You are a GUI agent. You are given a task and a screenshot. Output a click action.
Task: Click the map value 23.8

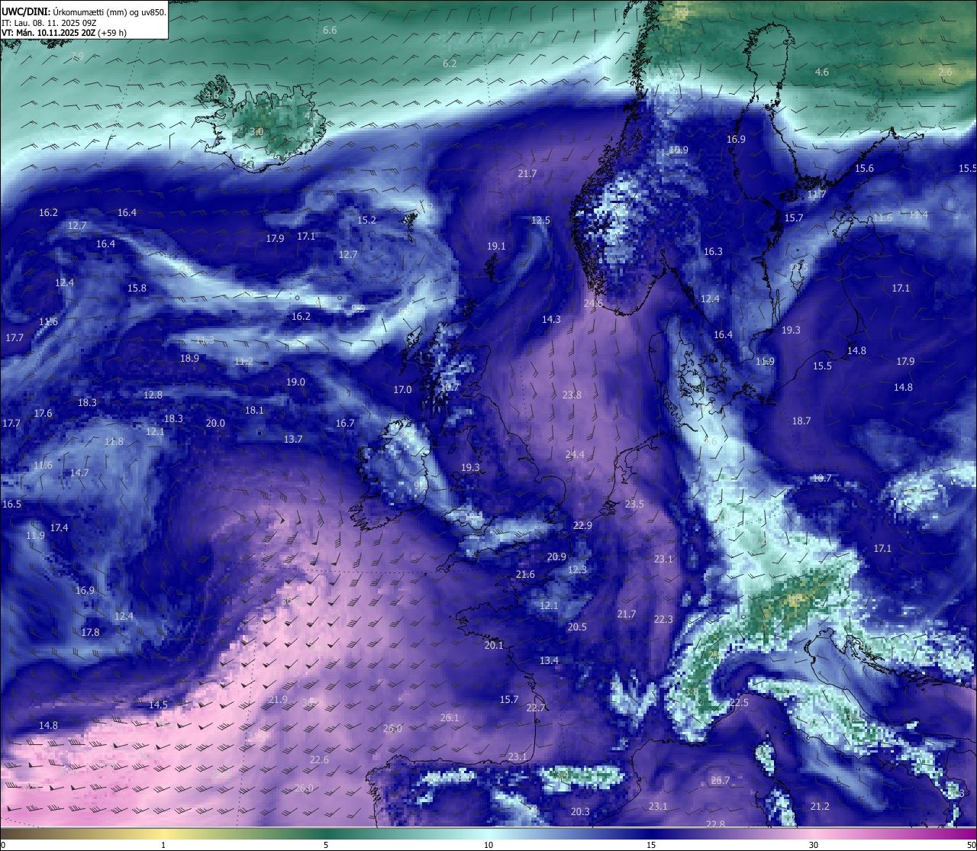coord(572,395)
